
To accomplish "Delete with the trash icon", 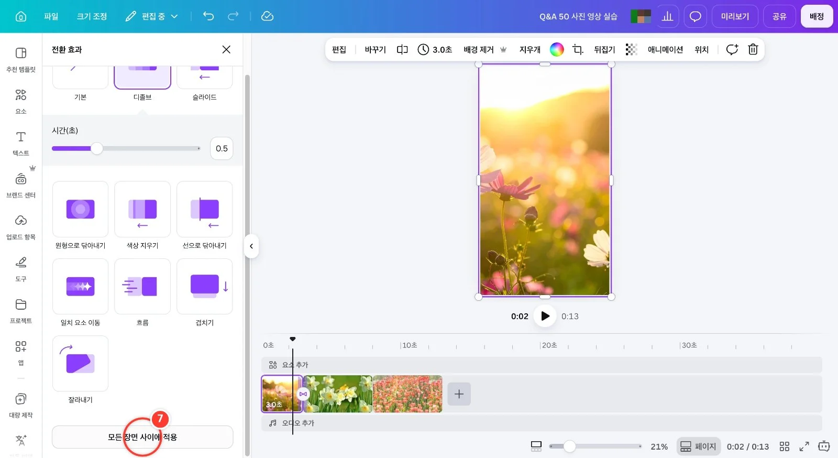I will pyautogui.click(x=753, y=49).
